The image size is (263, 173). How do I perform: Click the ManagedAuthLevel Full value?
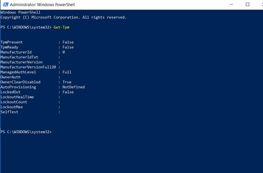tap(67, 72)
